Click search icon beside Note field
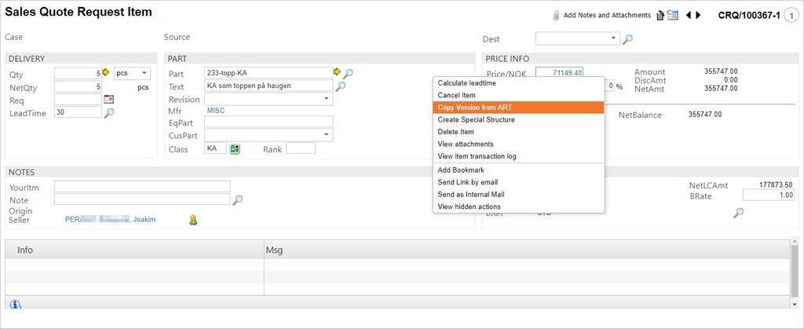Image resolution: width=804 pixels, height=329 pixels. (x=237, y=200)
